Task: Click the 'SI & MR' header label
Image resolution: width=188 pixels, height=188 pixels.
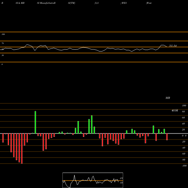Action: pos(20,3)
